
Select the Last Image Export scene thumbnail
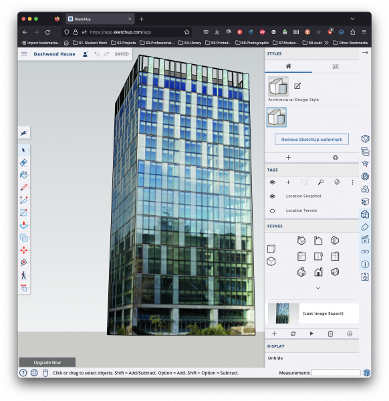283,313
